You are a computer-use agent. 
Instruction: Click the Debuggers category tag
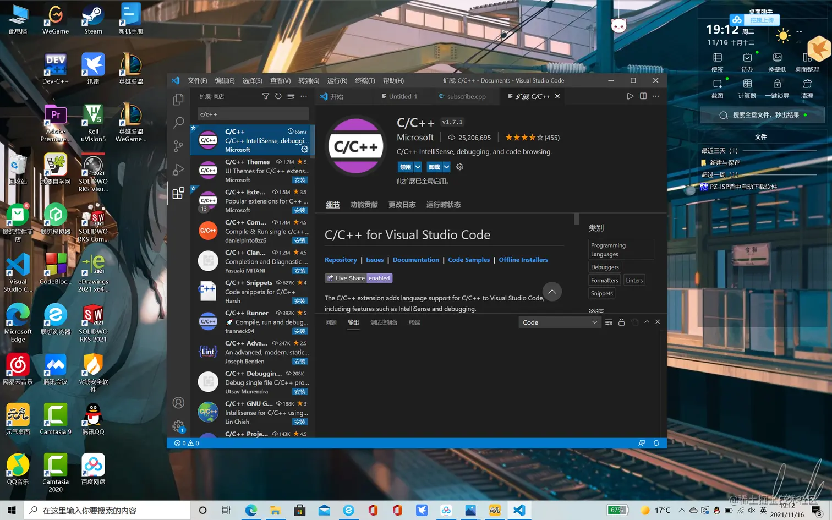(x=605, y=267)
